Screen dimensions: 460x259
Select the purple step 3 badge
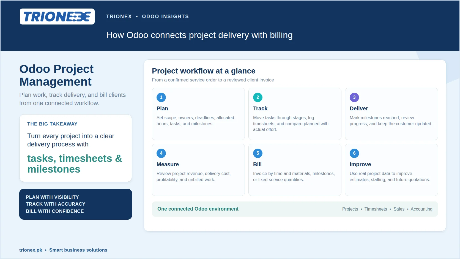pos(354,97)
